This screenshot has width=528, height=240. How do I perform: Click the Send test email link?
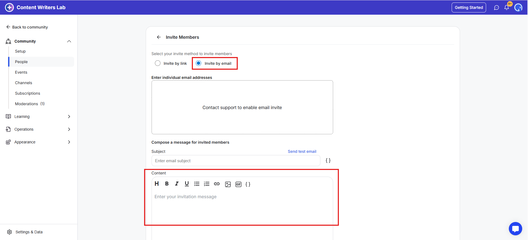[302, 151]
